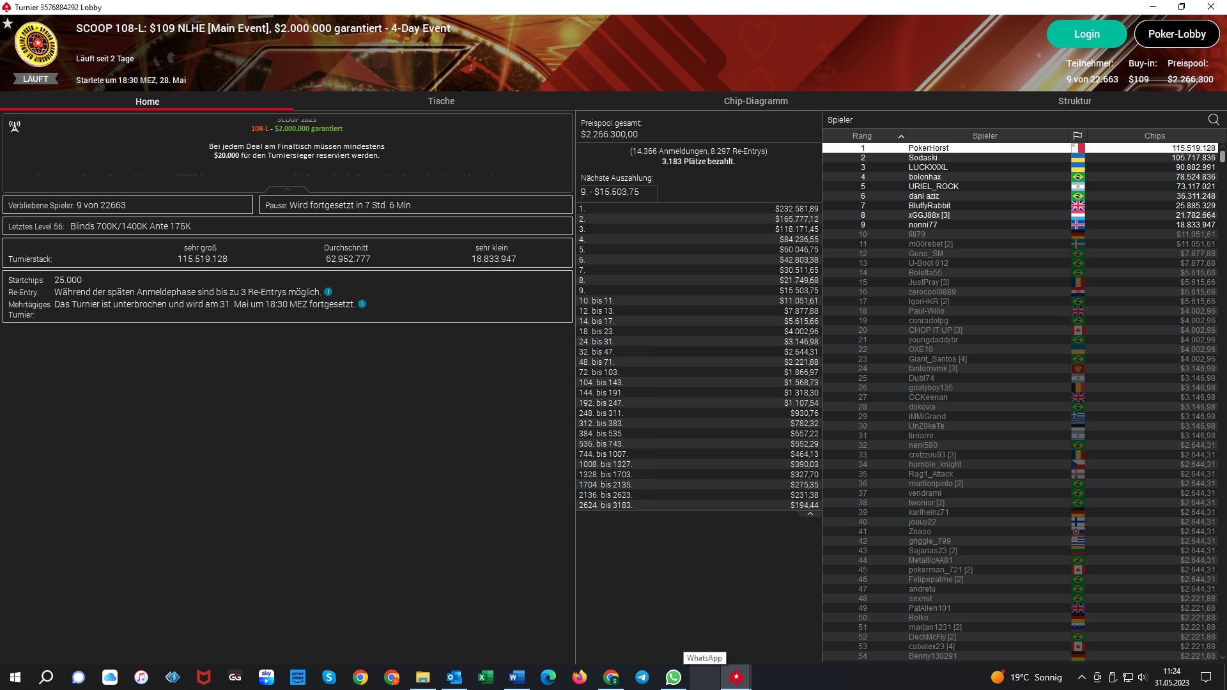Image resolution: width=1227 pixels, height=690 pixels.
Task: Select player Giant_Santos [4] row
Action: [x=1020, y=359]
